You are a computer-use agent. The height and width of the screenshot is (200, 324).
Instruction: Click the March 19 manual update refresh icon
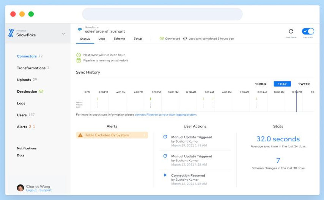pos(165,137)
